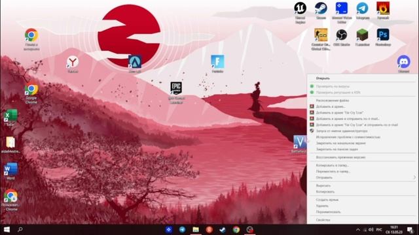Launch Steam from the desktop shortcut
This screenshot has height=235, width=419.
(321, 10)
